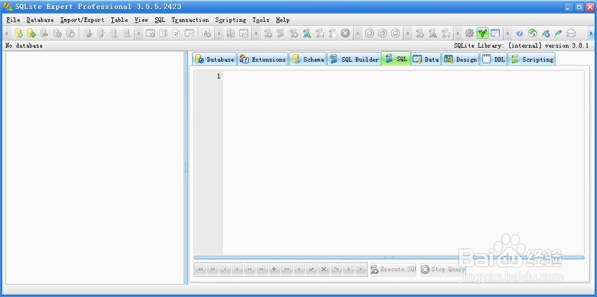Click the round X cancel icon in toolbar
Viewport: 597px width, 297px height.
point(345,33)
